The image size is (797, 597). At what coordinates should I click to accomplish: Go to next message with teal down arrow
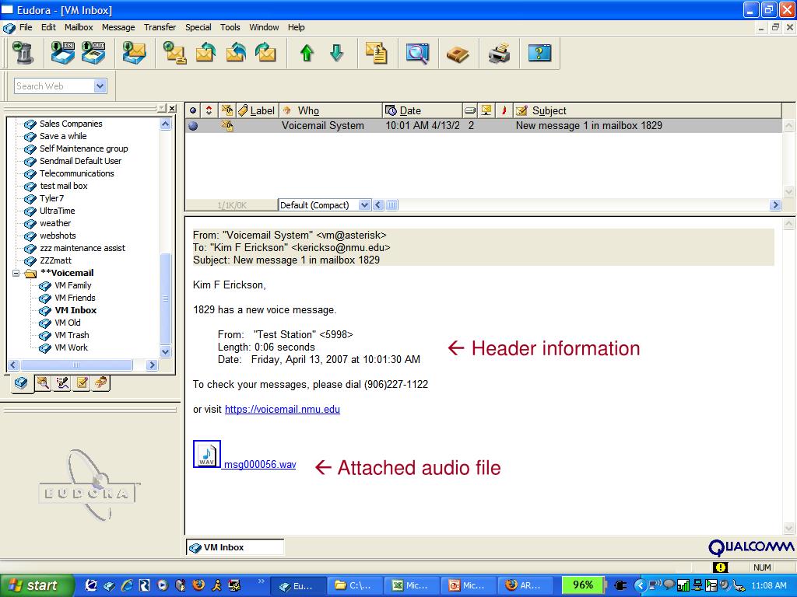pos(336,53)
